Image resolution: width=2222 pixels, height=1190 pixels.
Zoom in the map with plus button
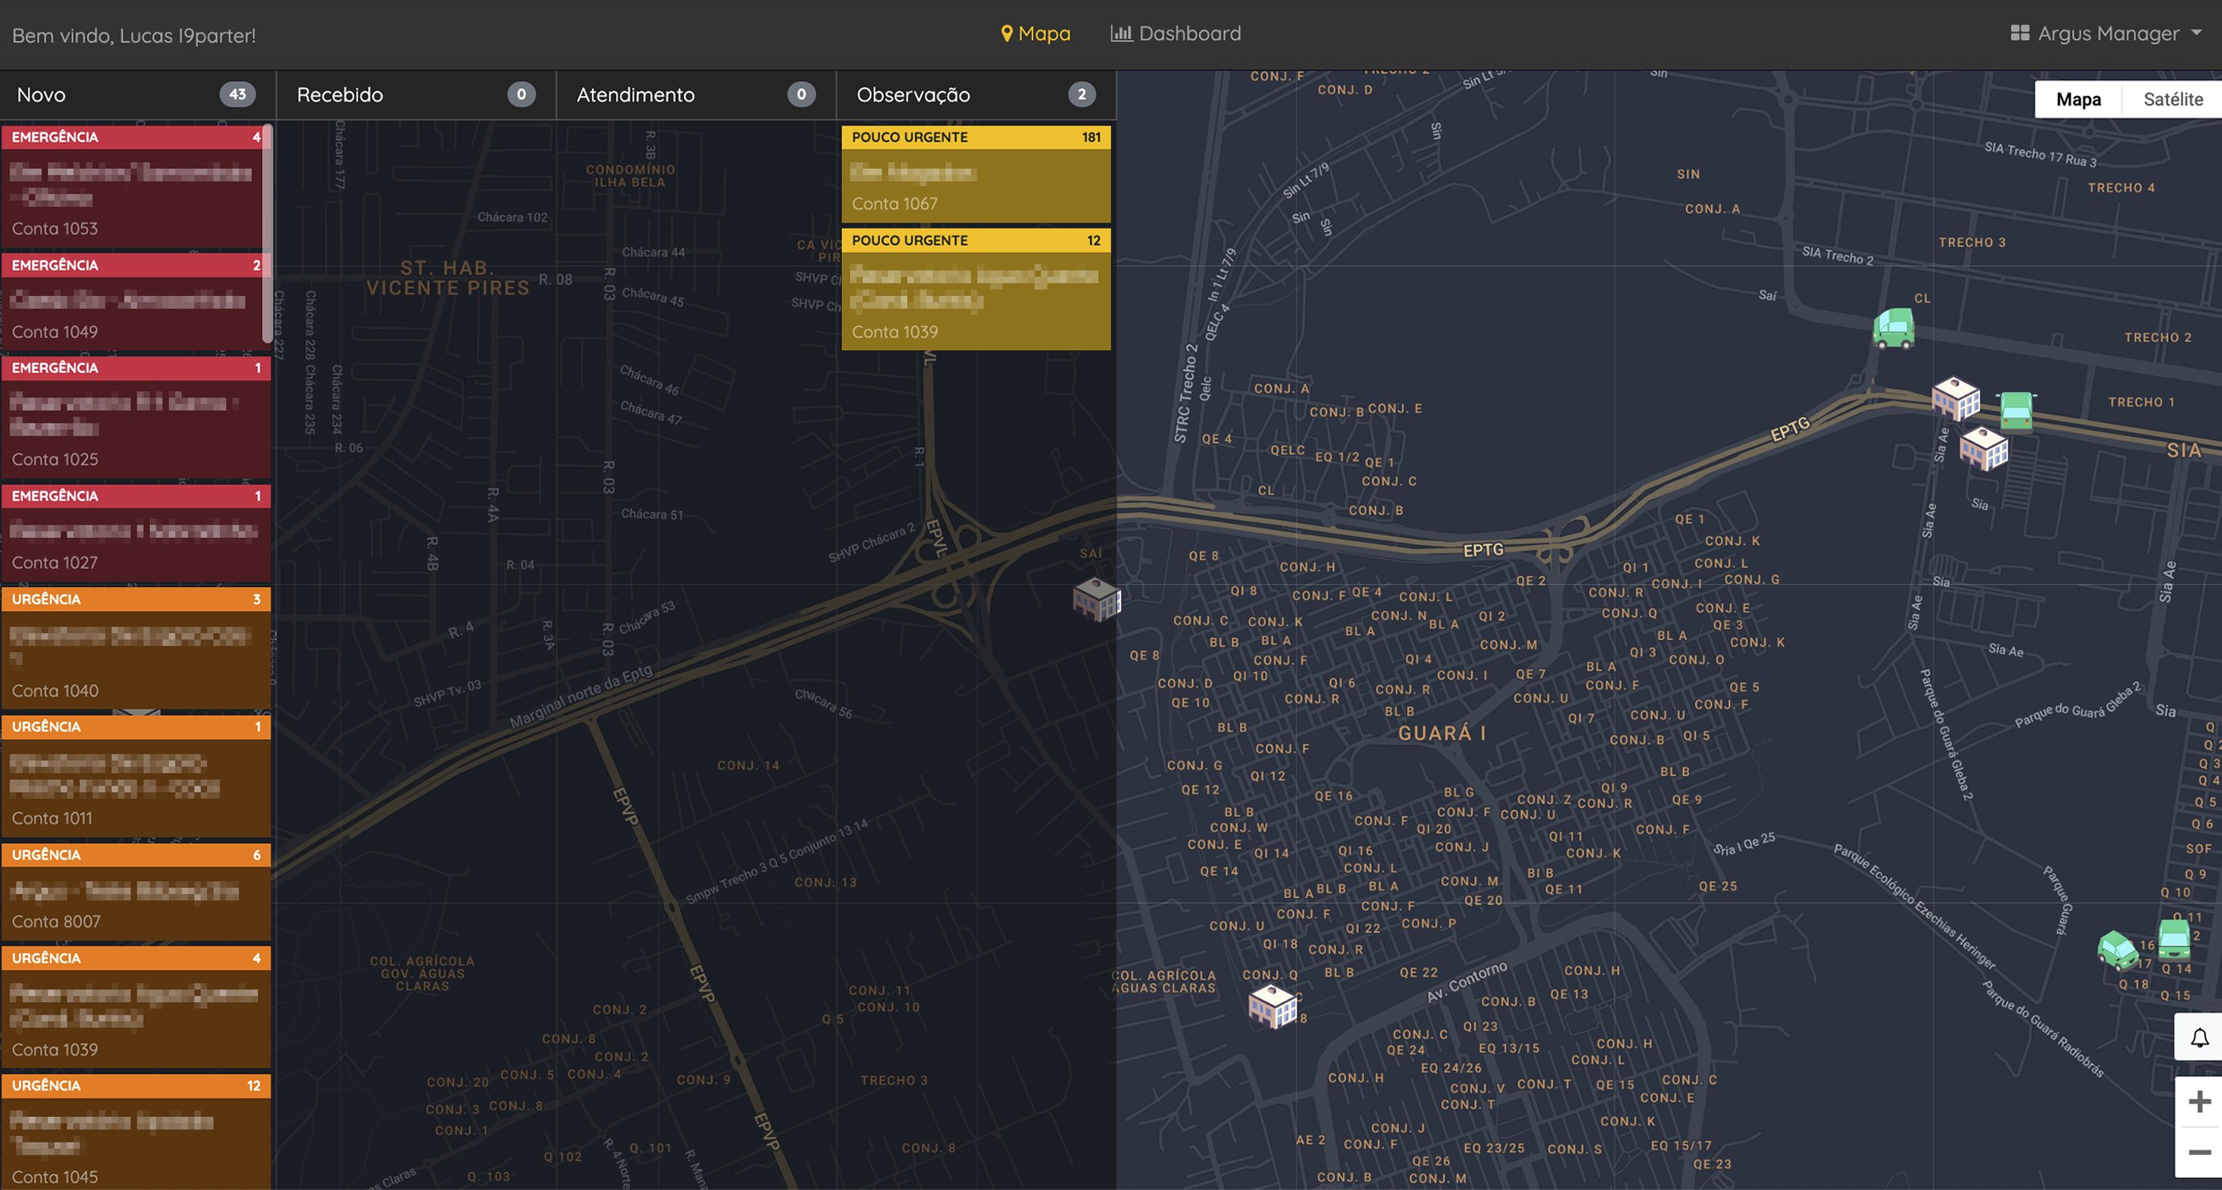(2199, 1101)
